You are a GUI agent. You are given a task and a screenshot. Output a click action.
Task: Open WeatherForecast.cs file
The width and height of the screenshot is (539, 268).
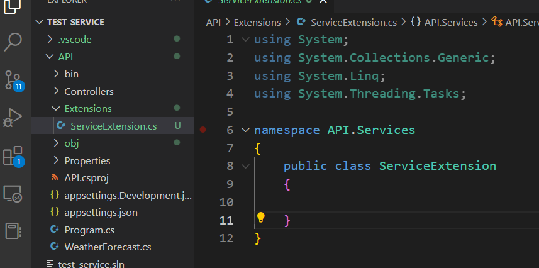108,247
